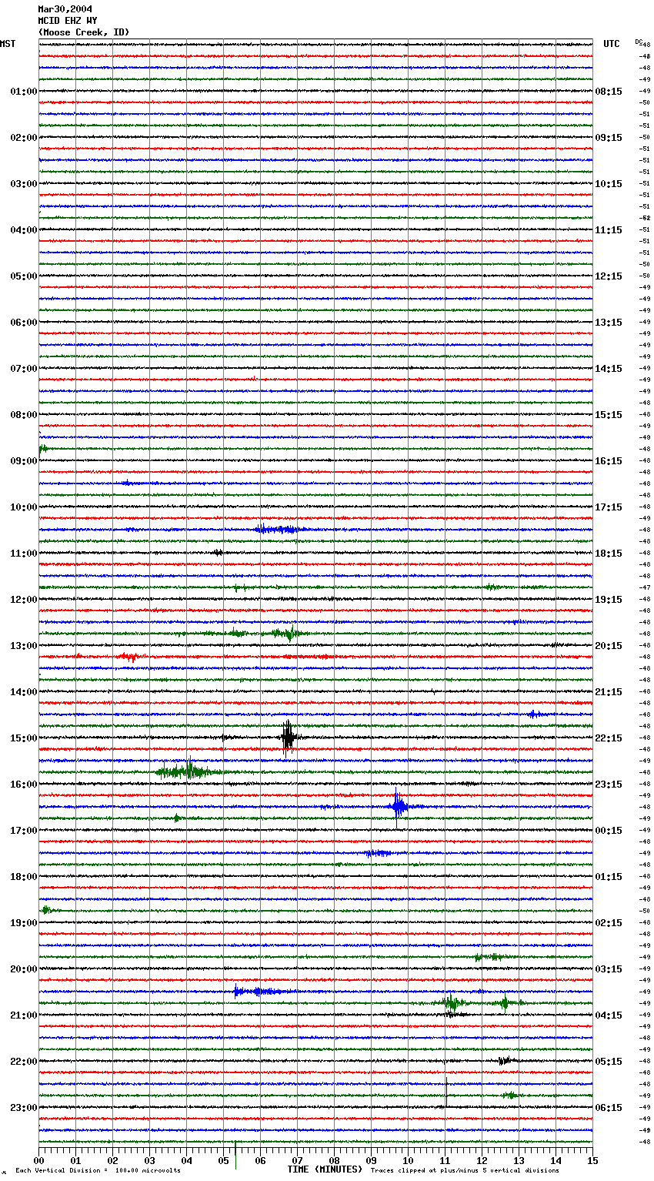Click minute 15 on the time axis
The image size is (654, 1181).
(592, 1160)
